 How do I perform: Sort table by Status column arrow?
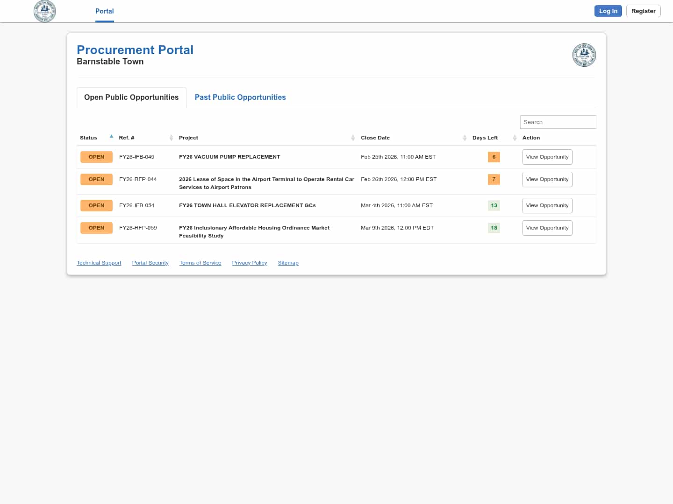point(111,137)
